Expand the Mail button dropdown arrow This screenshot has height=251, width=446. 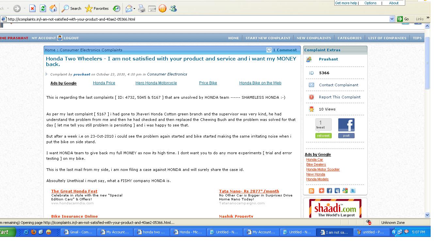(134, 9)
